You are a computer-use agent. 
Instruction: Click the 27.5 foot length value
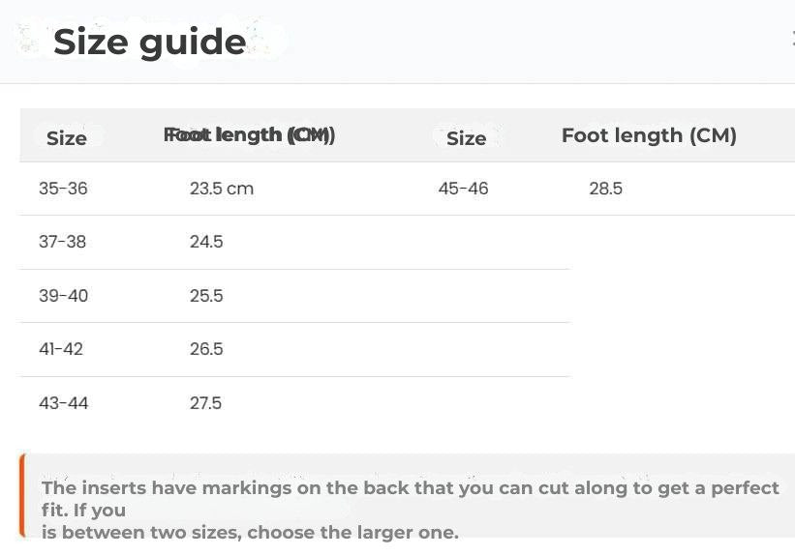point(206,403)
